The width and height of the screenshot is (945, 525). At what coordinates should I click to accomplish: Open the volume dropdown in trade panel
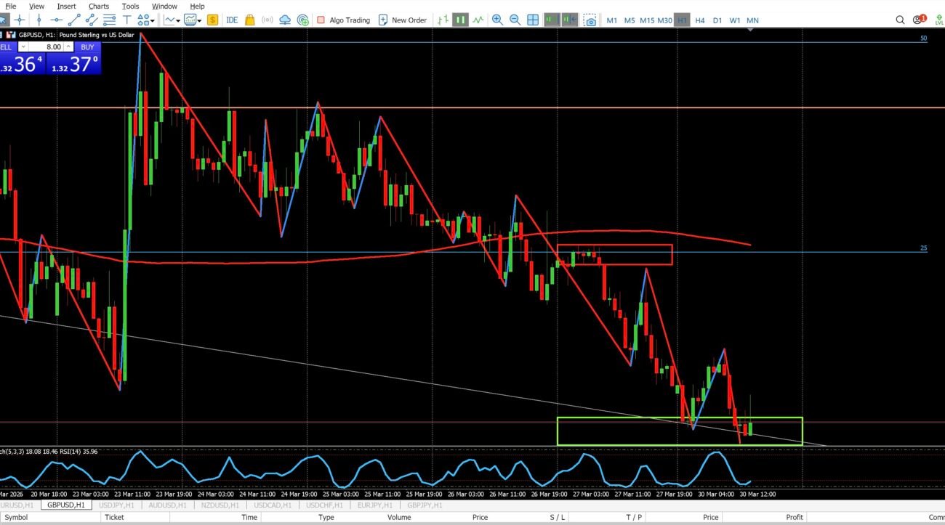[22, 47]
